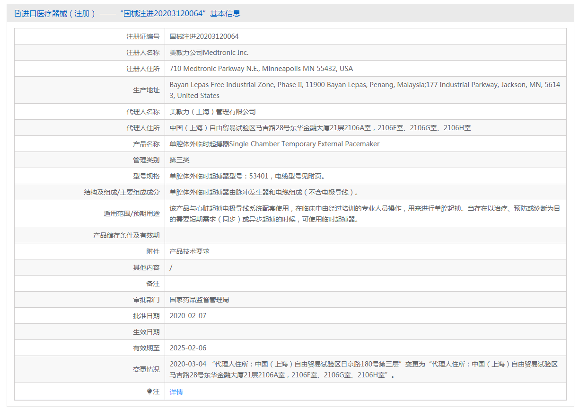Select the registration number value 国械注进20203120064
The width and height of the screenshot is (579, 410).
204,36
